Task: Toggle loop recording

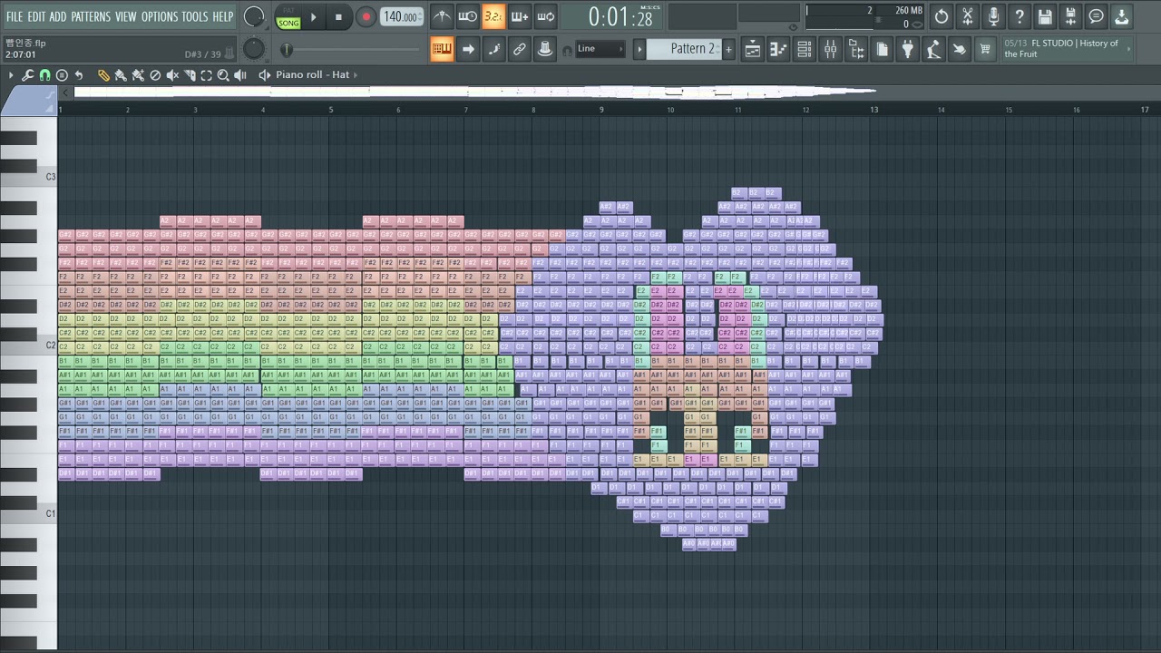Action: coord(546,16)
